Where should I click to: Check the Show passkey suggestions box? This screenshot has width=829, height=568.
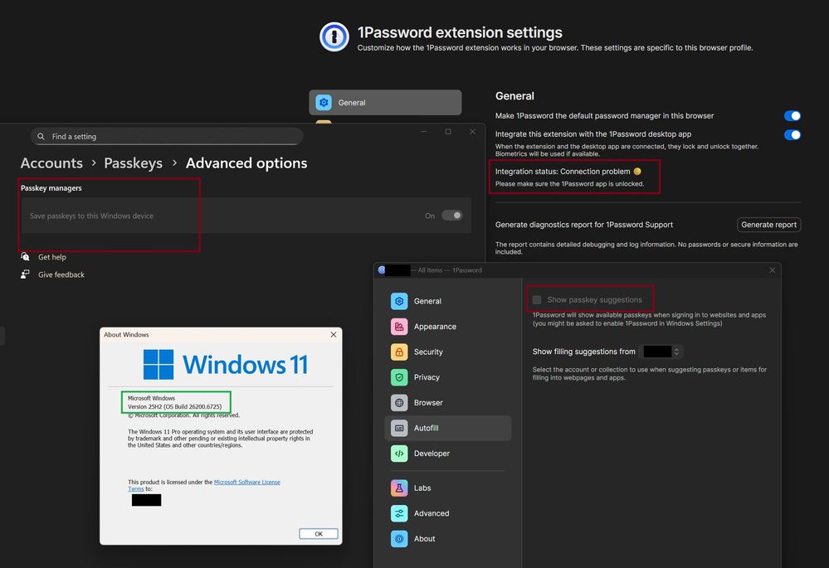coord(537,299)
